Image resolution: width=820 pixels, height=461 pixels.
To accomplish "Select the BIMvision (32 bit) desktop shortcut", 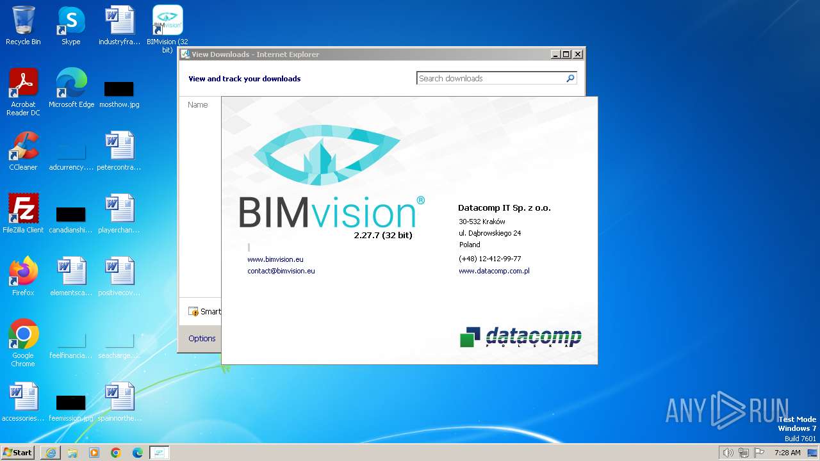I will [x=167, y=29].
